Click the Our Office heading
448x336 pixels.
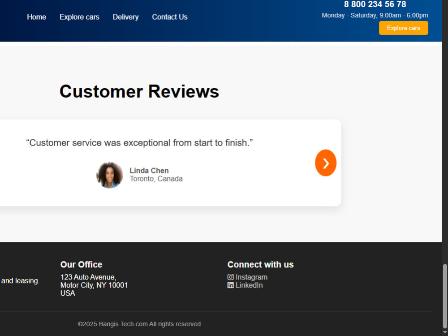coord(81,265)
